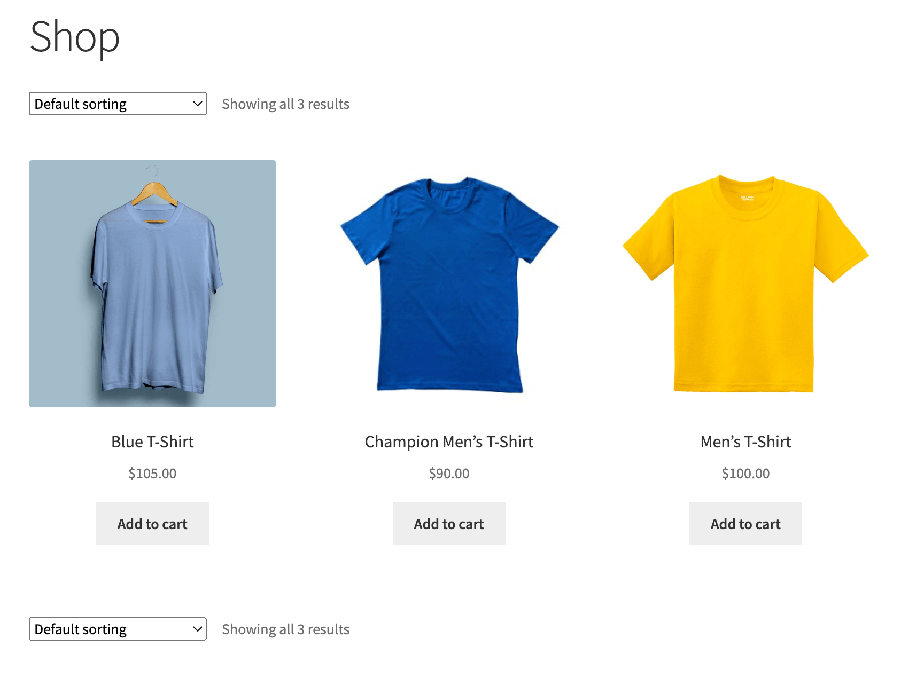This screenshot has width=901, height=678.
Task: Add the Champion Men's T-Shirt to cart
Action: coord(448,524)
